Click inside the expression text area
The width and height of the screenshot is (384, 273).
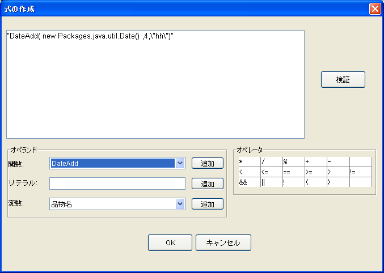click(155, 84)
